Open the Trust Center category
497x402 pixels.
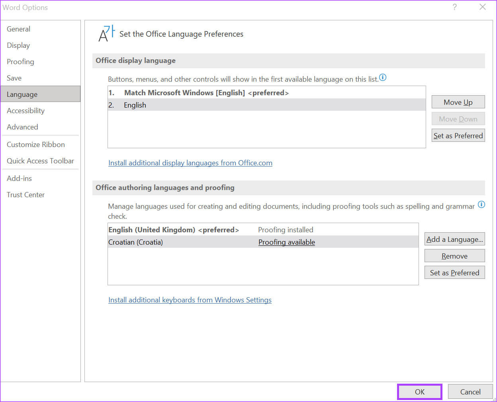(x=41, y=195)
